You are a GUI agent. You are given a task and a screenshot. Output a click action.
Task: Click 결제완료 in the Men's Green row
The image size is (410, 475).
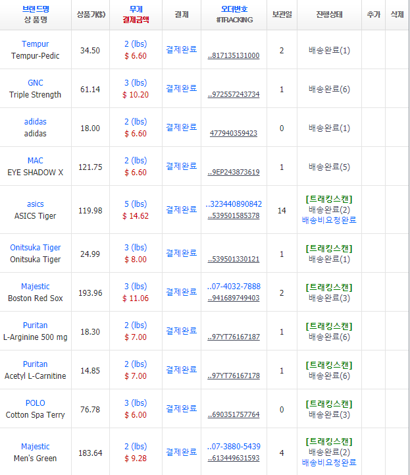pos(182,452)
